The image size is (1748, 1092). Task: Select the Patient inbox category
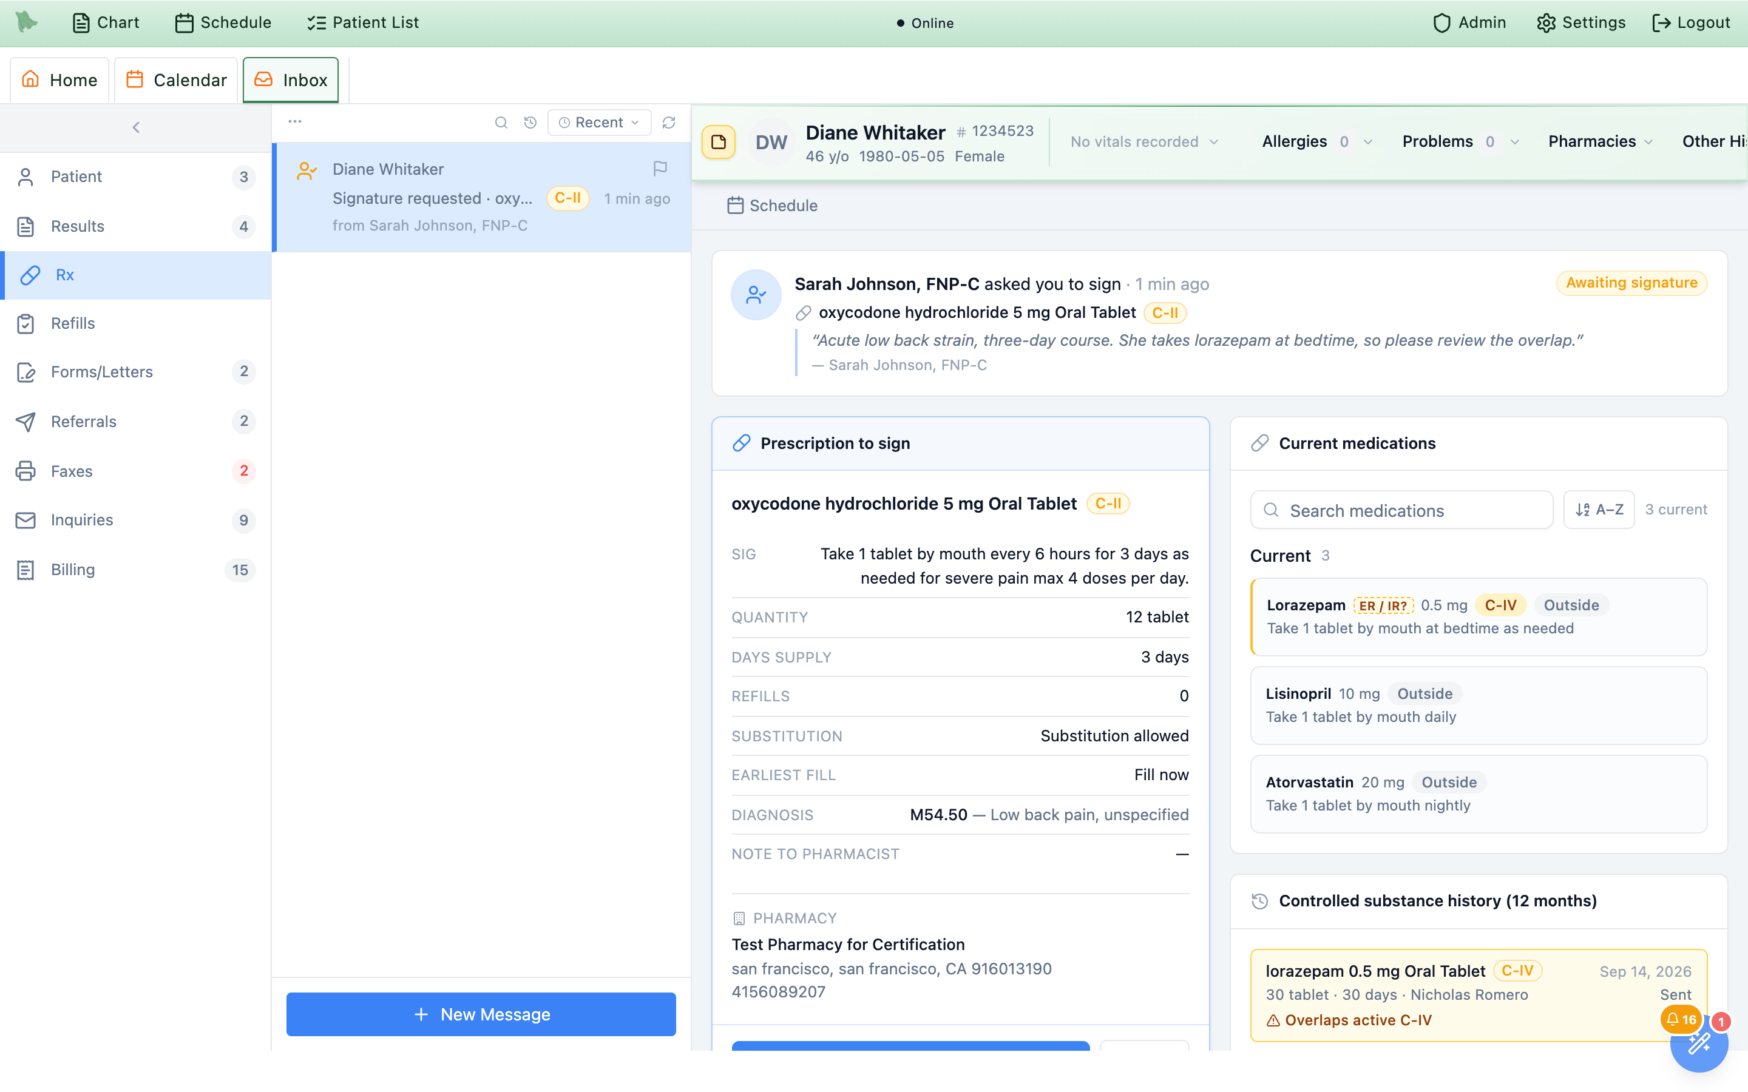point(136,177)
